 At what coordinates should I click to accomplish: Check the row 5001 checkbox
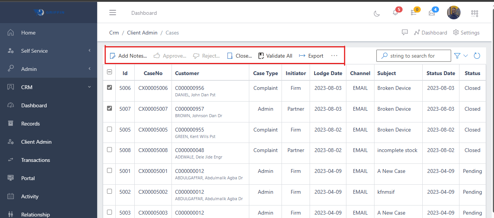(110, 170)
